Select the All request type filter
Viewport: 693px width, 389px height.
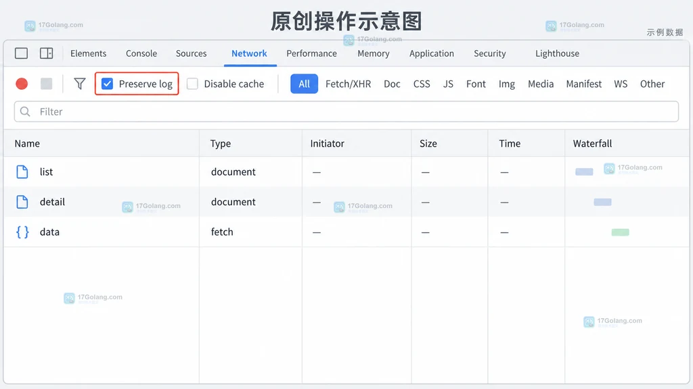(304, 84)
